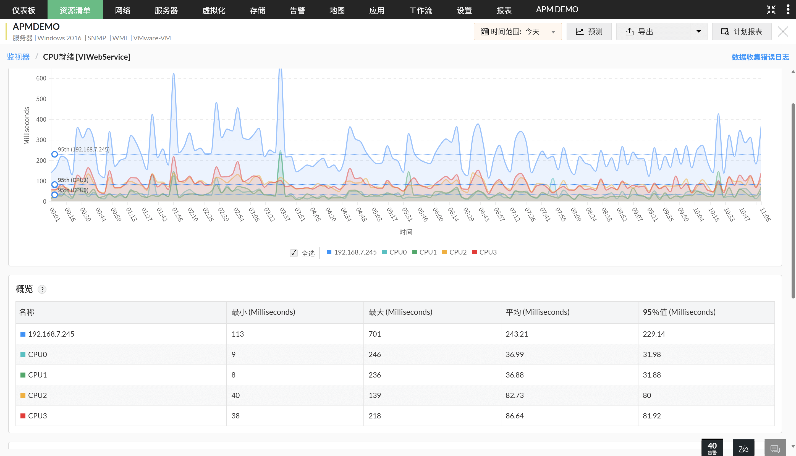
Task: Open the scheduled report calendar icon
Action: pyautogui.click(x=725, y=32)
